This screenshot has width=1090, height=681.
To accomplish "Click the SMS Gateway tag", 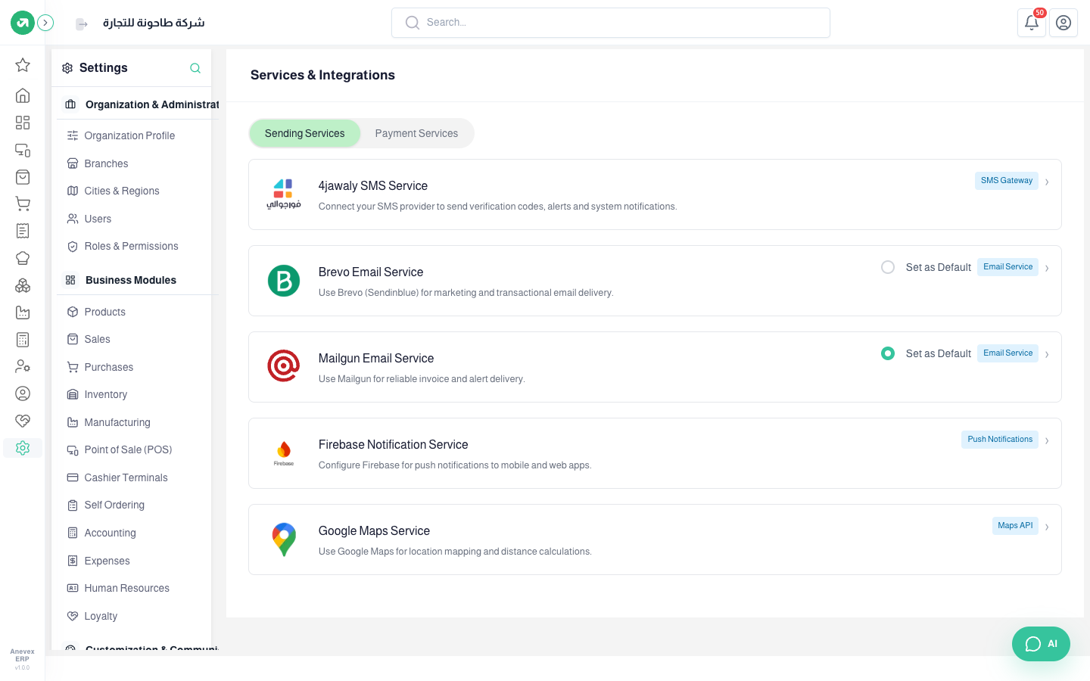I will (x=1007, y=181).
